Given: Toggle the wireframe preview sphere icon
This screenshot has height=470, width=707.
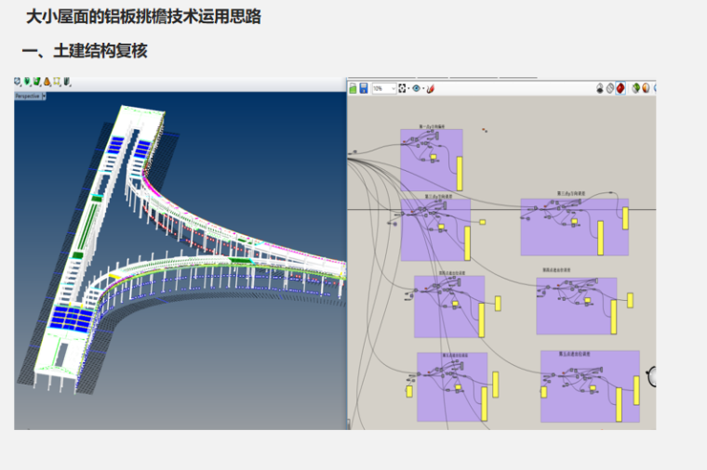Looking at the screenshot, I should [x=610, y=89].
